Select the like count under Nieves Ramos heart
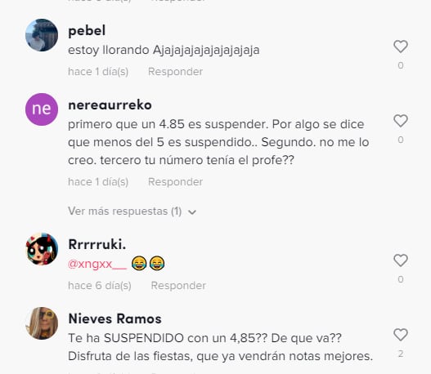Screen dimensions: 431x374 click(401, 354)
